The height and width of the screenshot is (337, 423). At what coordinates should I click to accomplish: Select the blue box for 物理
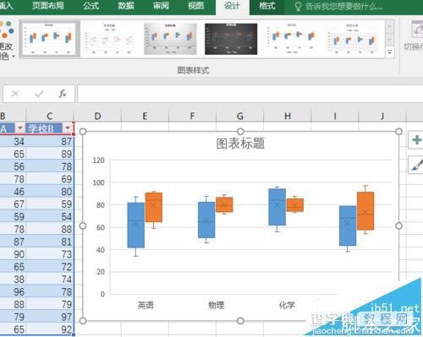(x=206, y=220)
